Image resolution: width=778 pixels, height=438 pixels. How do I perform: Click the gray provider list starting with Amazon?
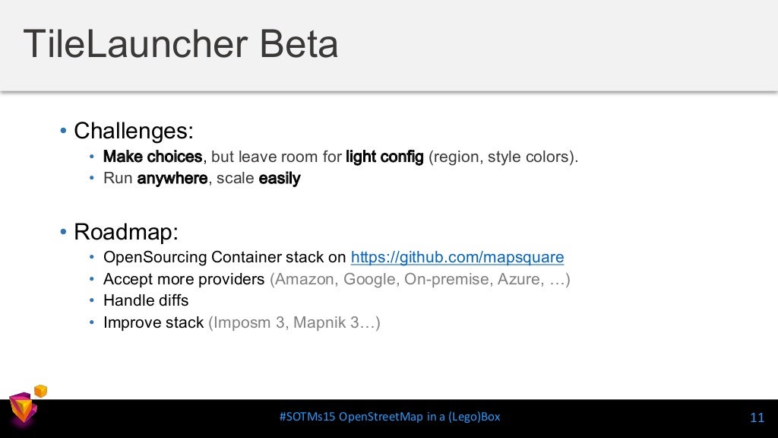click(419, 279)
